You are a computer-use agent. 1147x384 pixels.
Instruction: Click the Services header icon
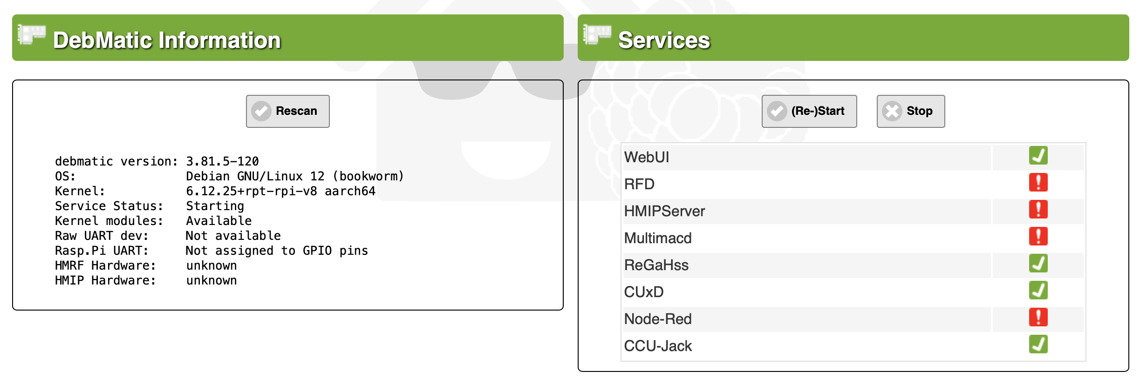click(x=597, y=35)
